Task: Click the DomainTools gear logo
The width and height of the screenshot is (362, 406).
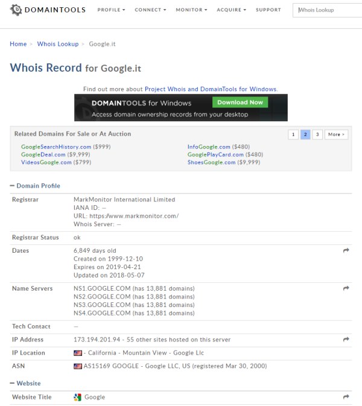Action: (x=16, y=10)
